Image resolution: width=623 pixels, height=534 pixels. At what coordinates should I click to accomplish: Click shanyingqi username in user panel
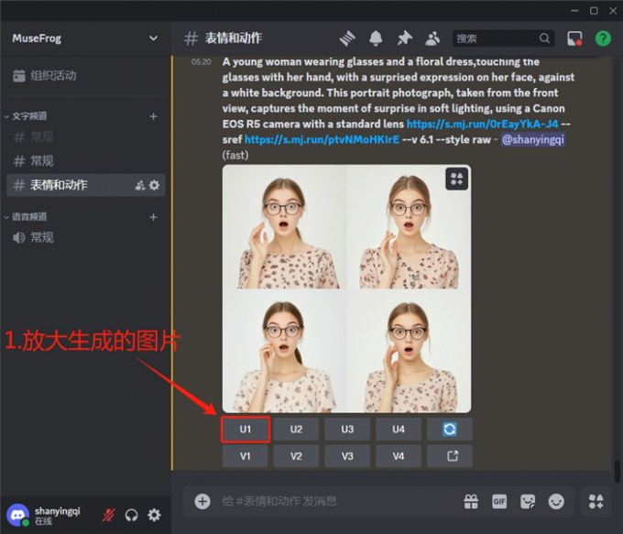[x=57, y=510]
